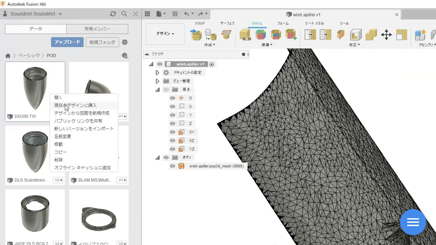Open the data panel settings gear

point(125,42)
